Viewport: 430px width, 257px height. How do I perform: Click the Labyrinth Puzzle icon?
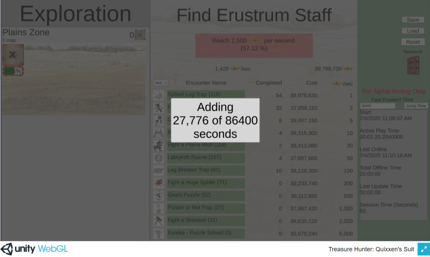point(159,158)
